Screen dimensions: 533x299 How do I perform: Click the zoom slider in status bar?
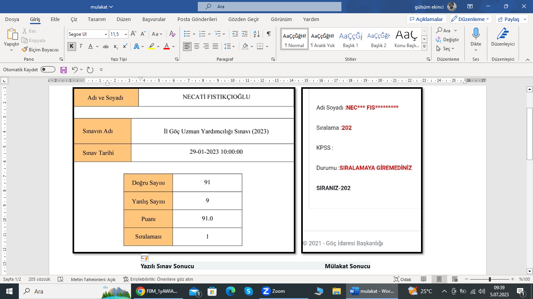[x=490, y=280]
